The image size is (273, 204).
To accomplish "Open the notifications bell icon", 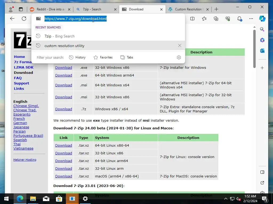I will tap(240, 19).
